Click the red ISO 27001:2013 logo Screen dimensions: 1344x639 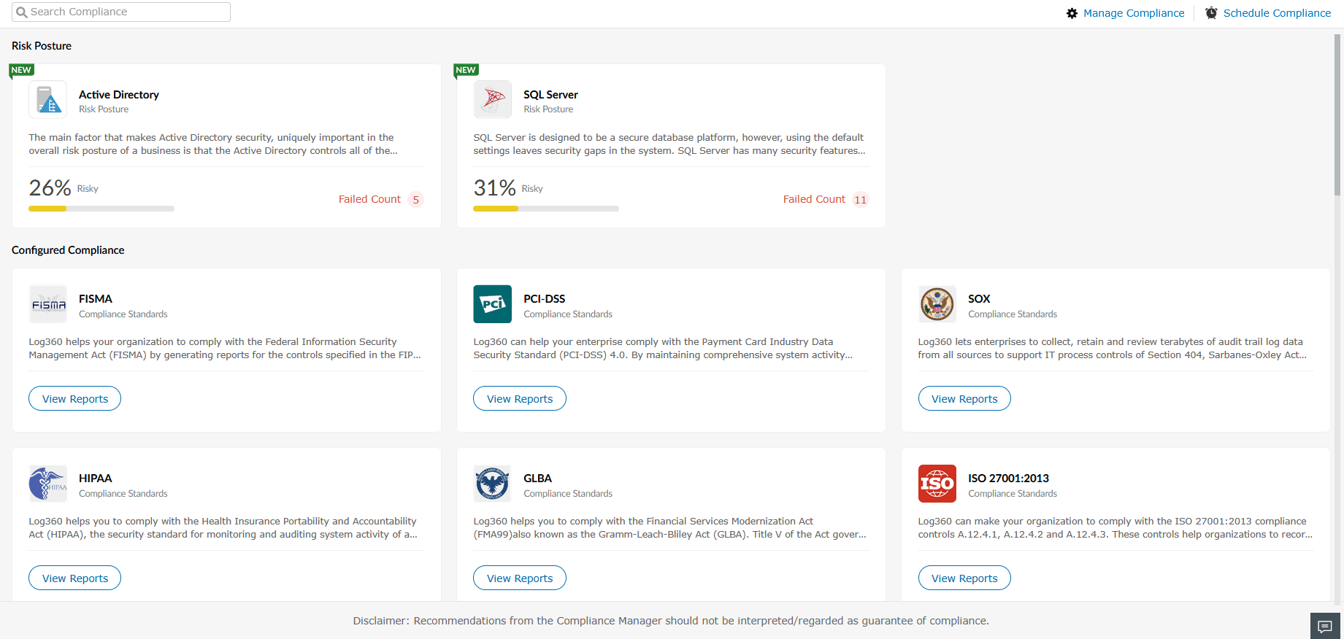point(937,484)
